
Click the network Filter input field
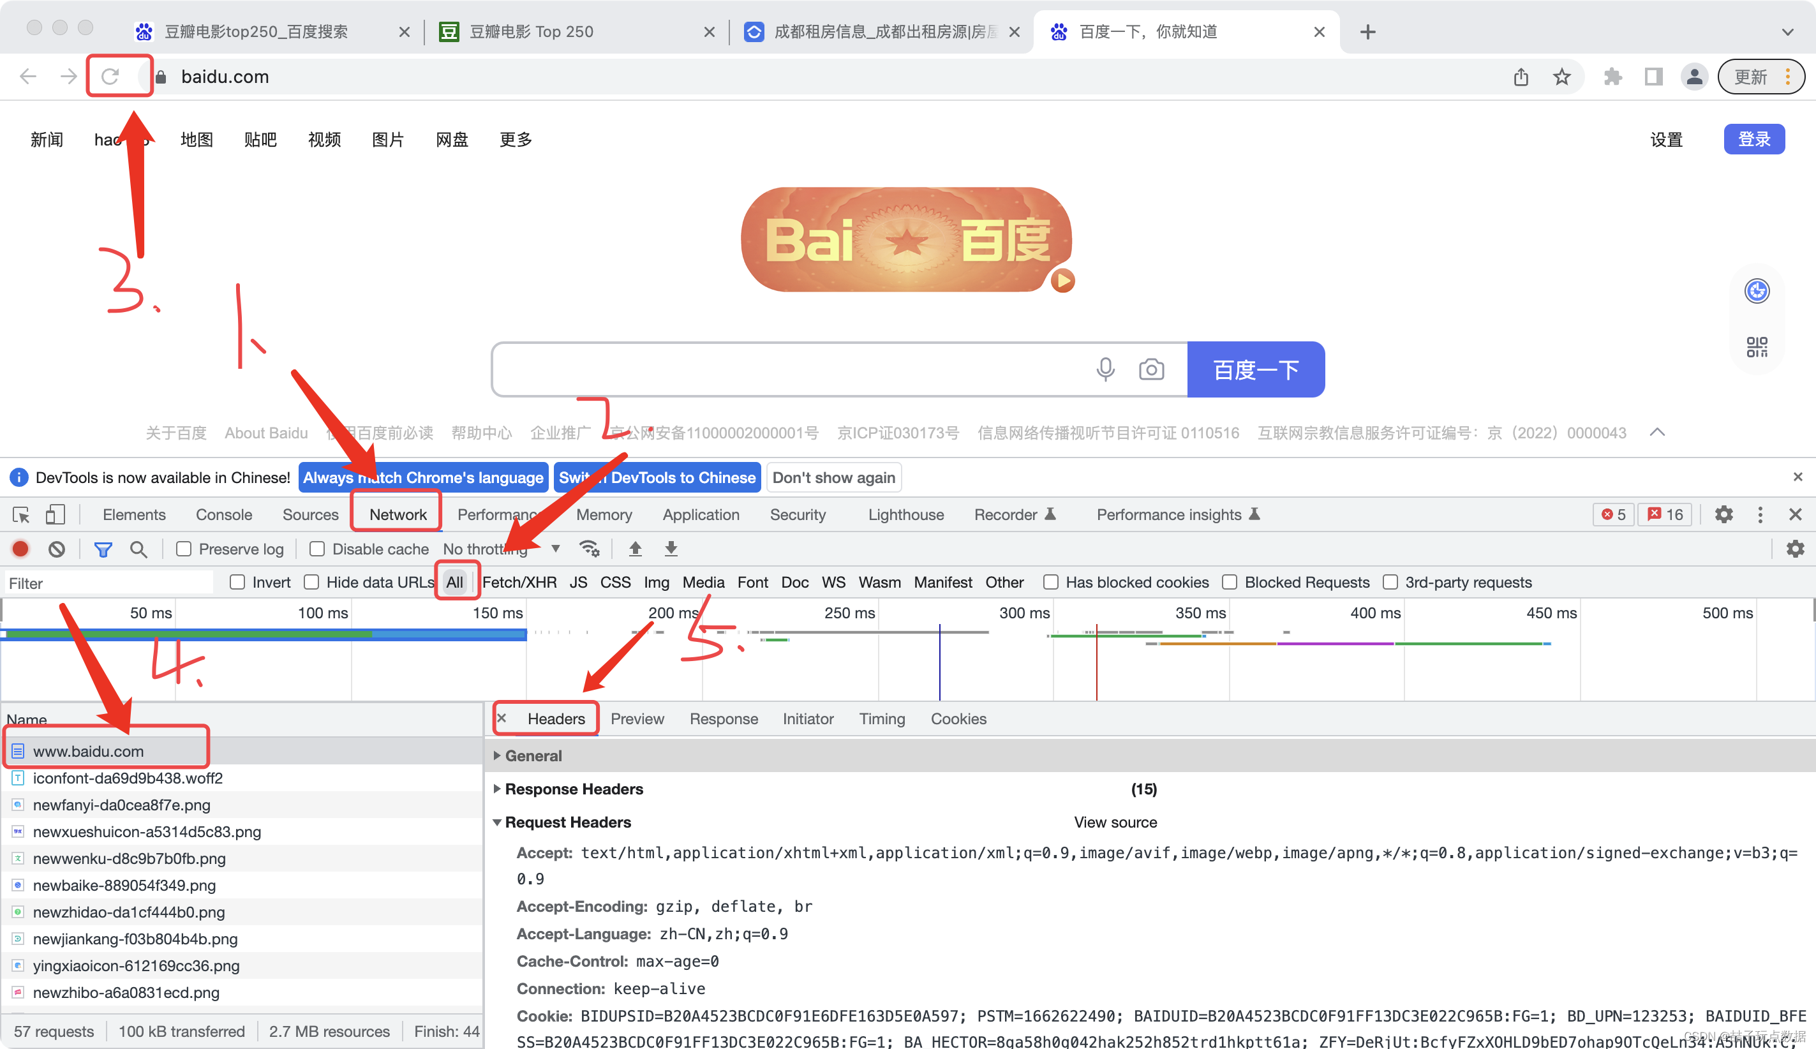pyautogui.click(x=108, y=583)
